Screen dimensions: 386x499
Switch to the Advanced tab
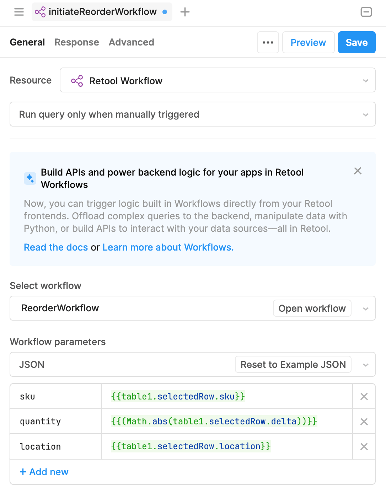point(132,42)
